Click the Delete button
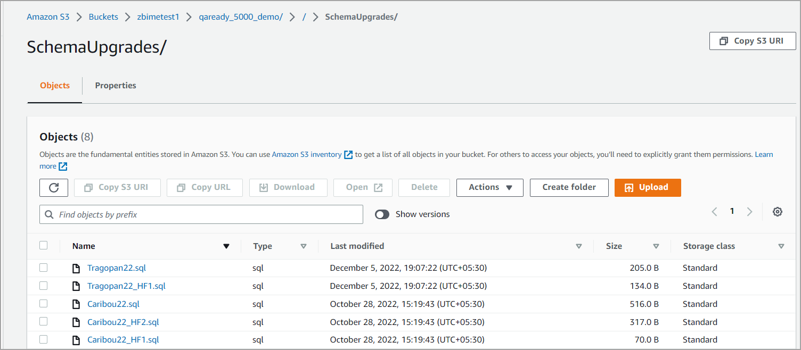801x350 pixels. [x=424, y=187]
